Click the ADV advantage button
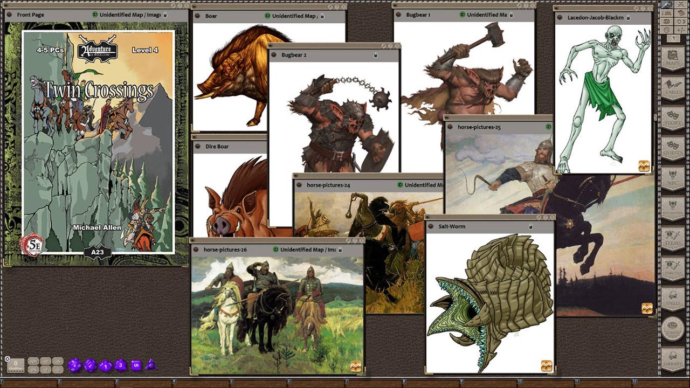This screenshot has width=690, height=388. tap(34, 361)
